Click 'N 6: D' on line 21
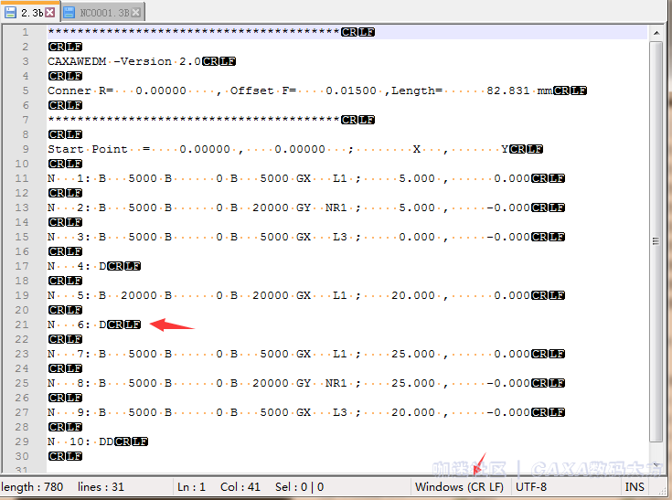Image resolution: width=672 pixels, height=500 pixels. click(x=77, y=324)
